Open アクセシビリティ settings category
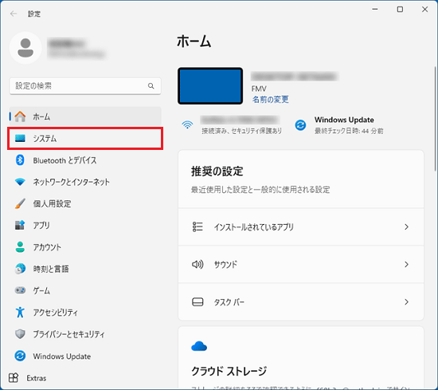438x390 pixels. point(85,312)
